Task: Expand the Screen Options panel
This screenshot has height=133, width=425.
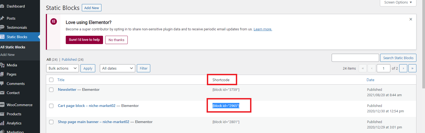Action: point(398,2)
